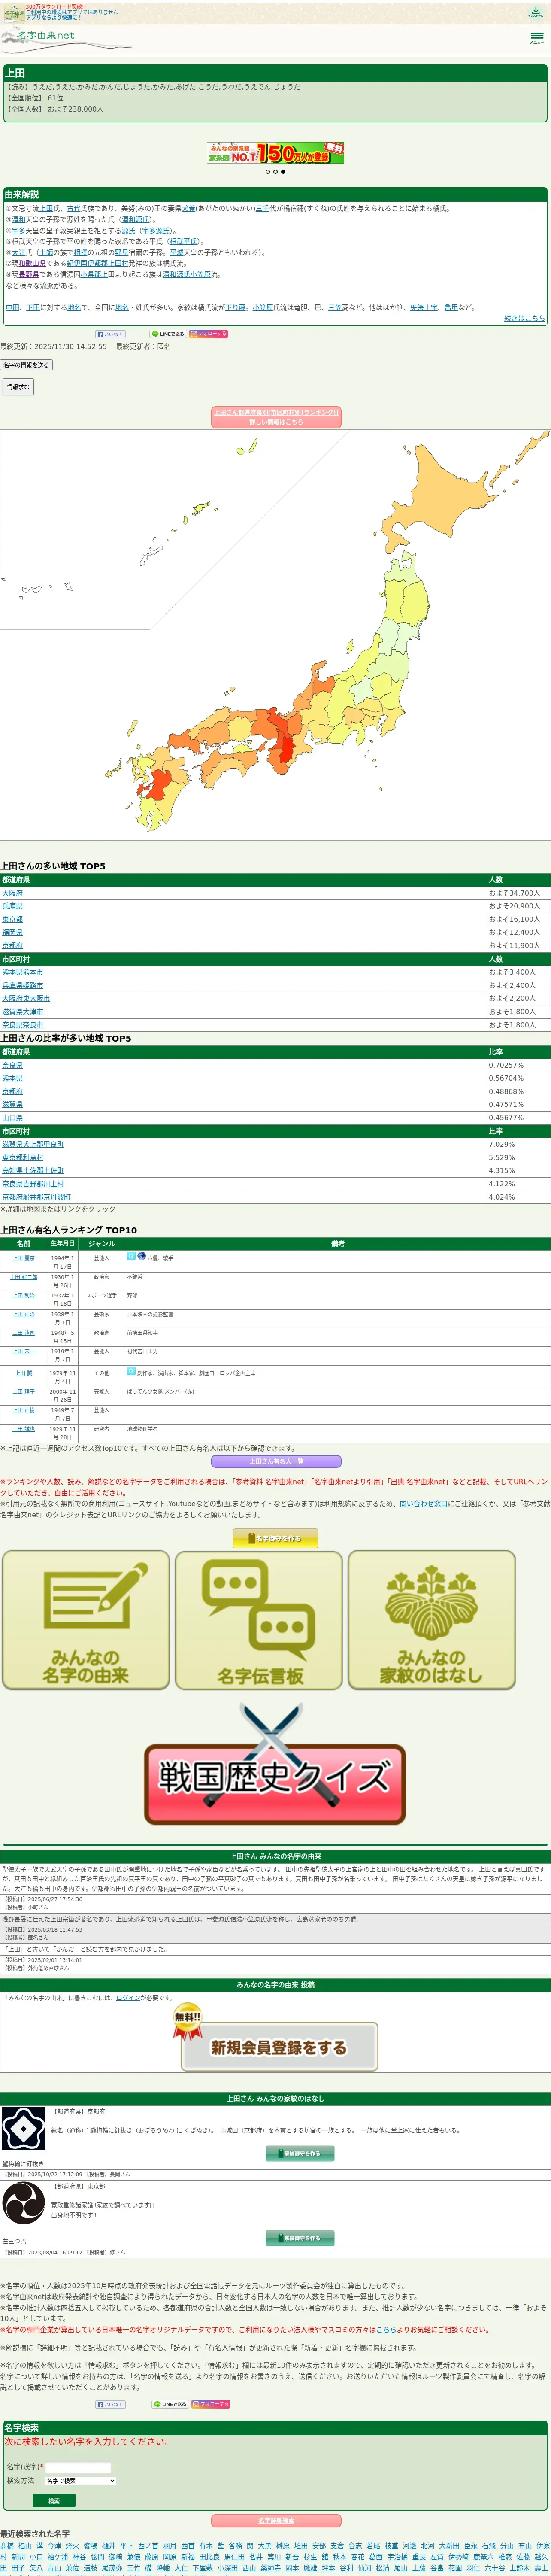The width and height of the screenshot is (551, 2576).
Task: Select the second carousel dot under the ad
Action: coord(275,172)
